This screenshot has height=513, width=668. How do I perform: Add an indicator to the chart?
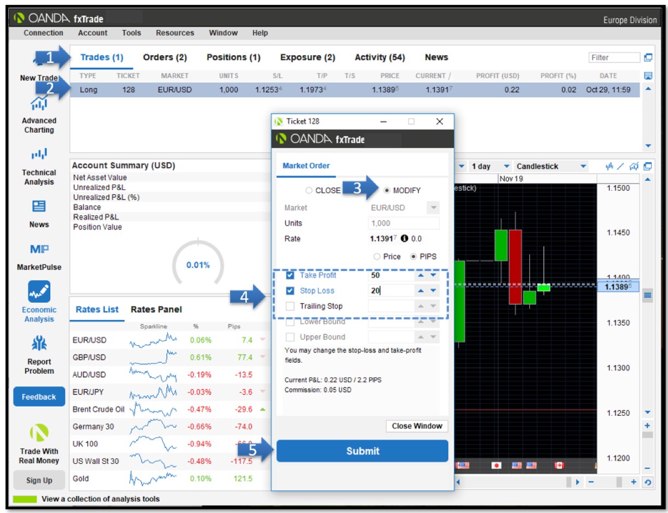(x=610, y=166)
